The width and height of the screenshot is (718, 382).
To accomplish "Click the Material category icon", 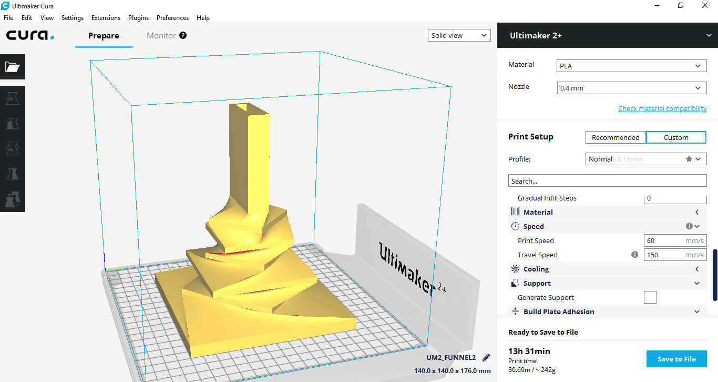I will click(515, 212).
